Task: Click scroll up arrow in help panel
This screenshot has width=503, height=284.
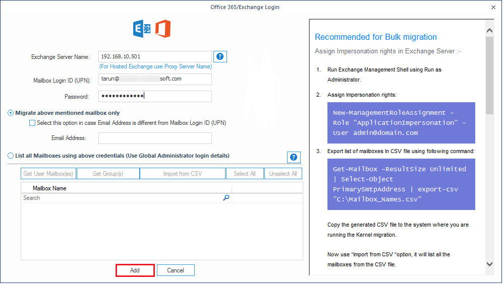Action: click(x=489, y=30)
